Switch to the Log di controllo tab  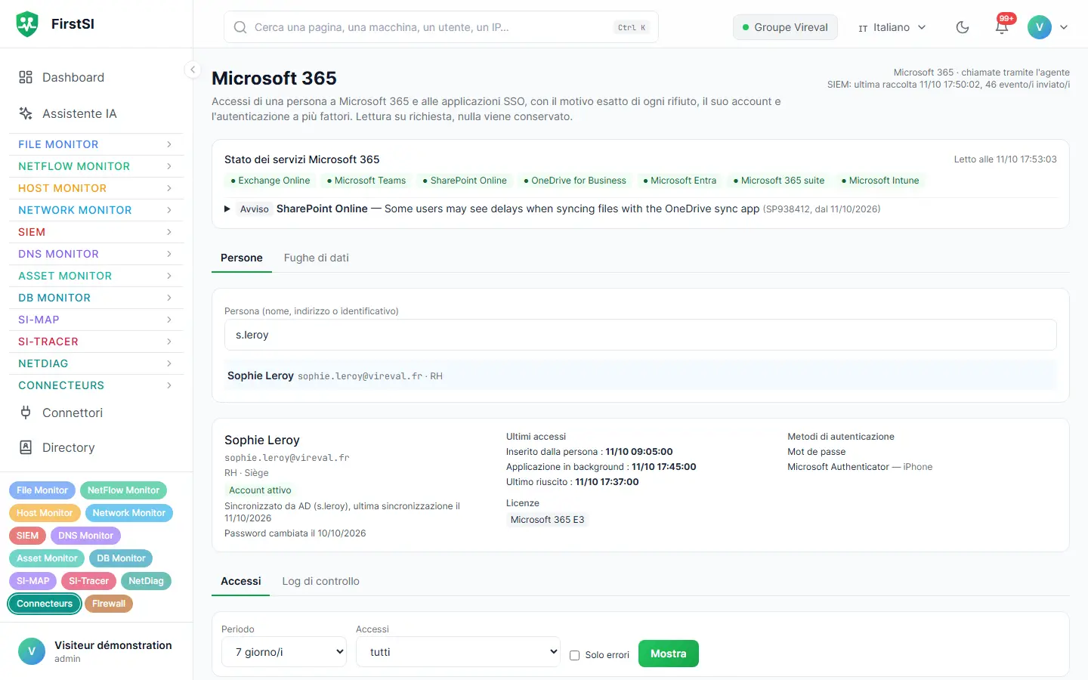pos(321,581)
